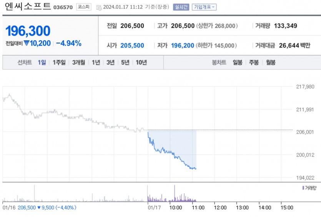Screen dimensions: 321x217
Task: Open the 일봉 daily candle chart
Action: [x=238, y=62]
